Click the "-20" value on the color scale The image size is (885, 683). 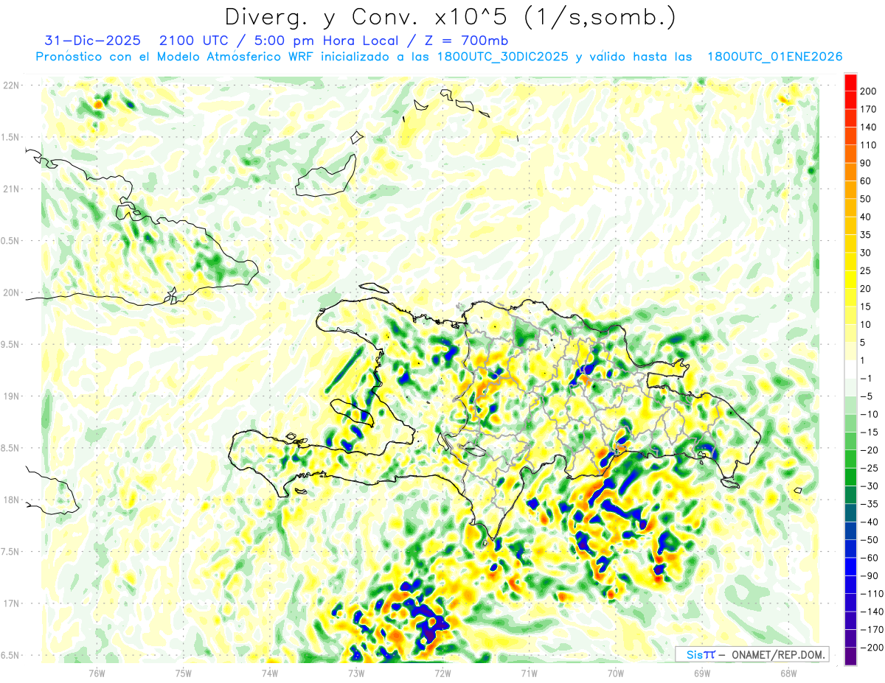(x=868, y=450)
